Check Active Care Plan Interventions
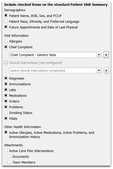Viewport: 113px width, 169px height. coord(6,150)
